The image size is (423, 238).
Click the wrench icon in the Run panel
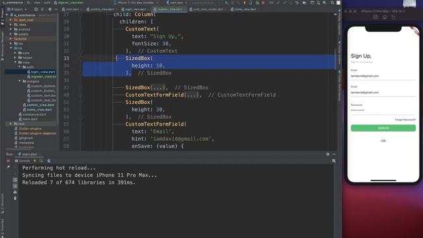pos(9,167)
